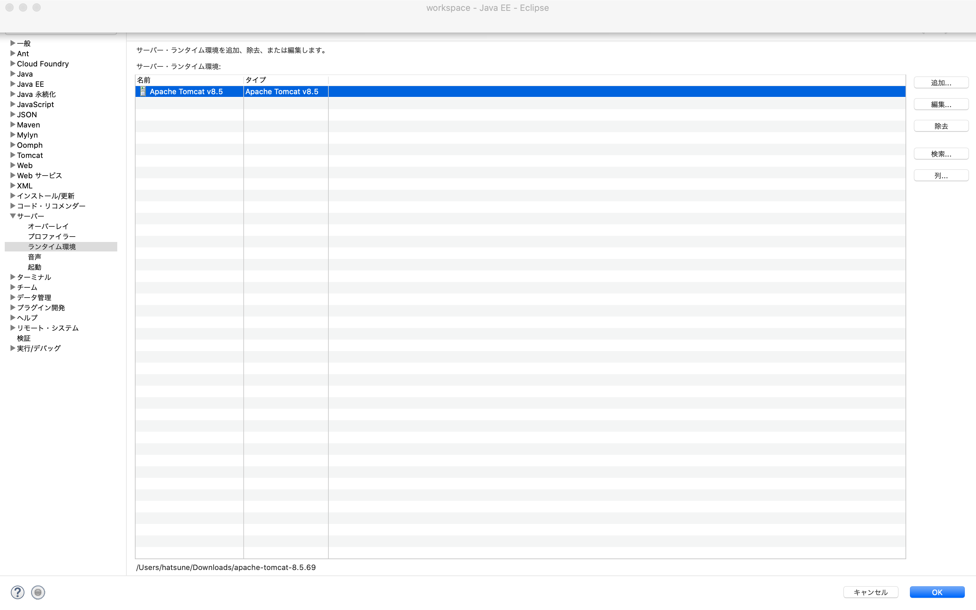Expand the Cloud Foundry node
976x610 pixels.
[13, 64]
